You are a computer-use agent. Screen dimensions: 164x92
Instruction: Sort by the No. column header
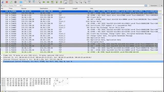pos(4,8)
